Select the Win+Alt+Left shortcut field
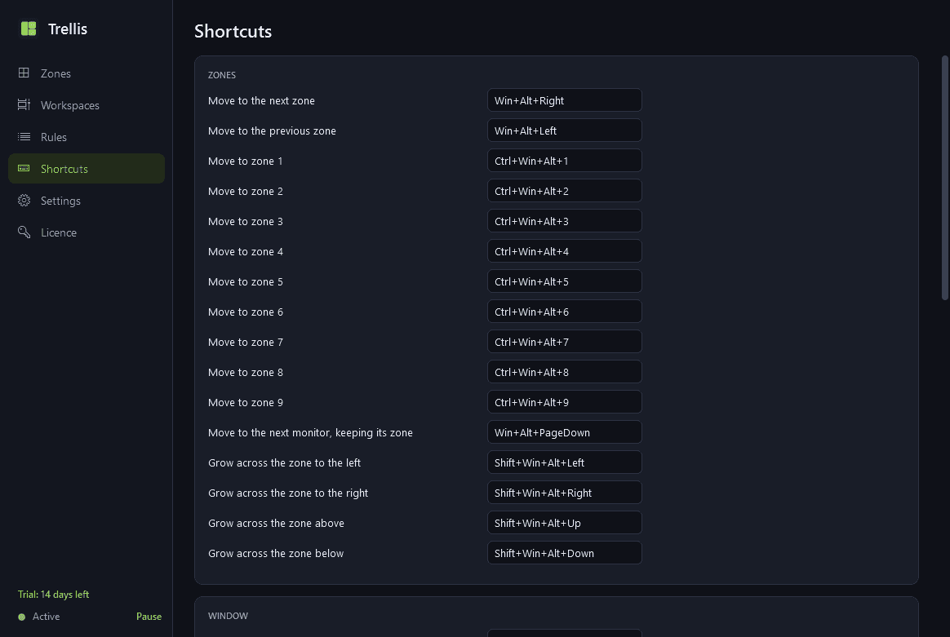The width and height of the screenshot is (950, 637). coord(565,130)
